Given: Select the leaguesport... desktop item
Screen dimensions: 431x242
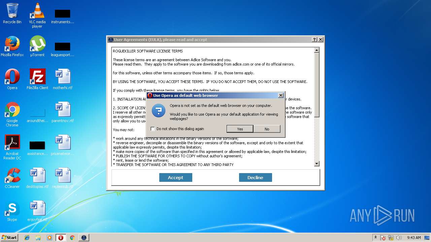Looking at the screenshot, I should click(63, 49).
